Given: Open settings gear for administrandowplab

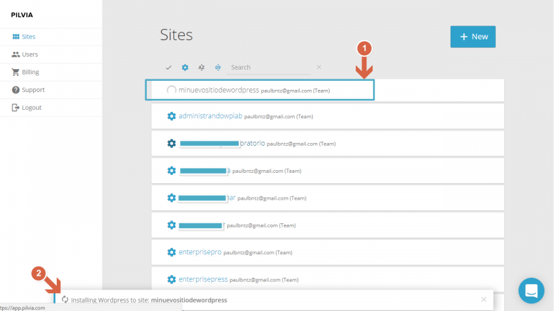Looking at the screenshot, I should 171,116.
